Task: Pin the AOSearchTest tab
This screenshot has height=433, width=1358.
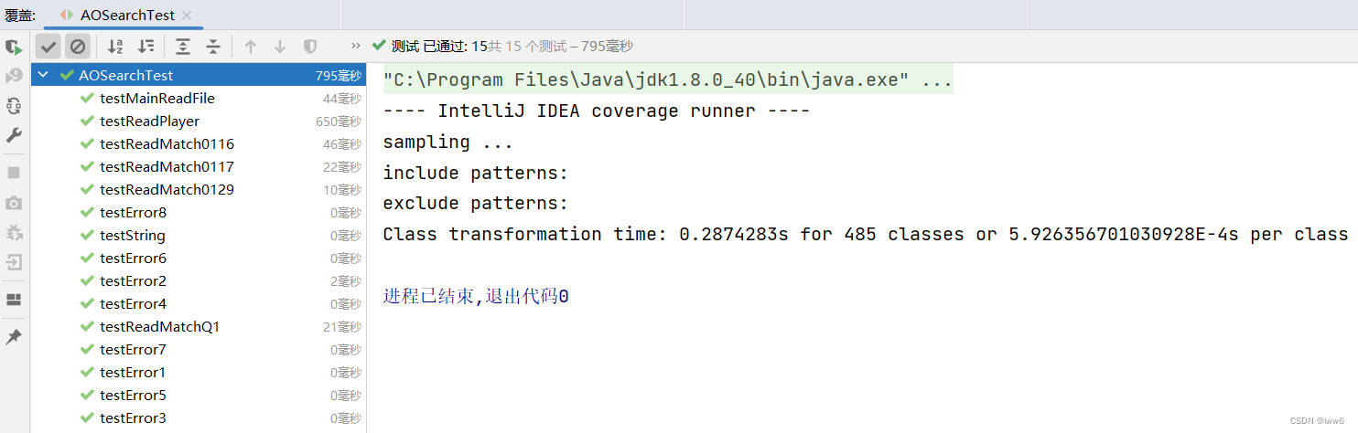Action: click(14, 337)
